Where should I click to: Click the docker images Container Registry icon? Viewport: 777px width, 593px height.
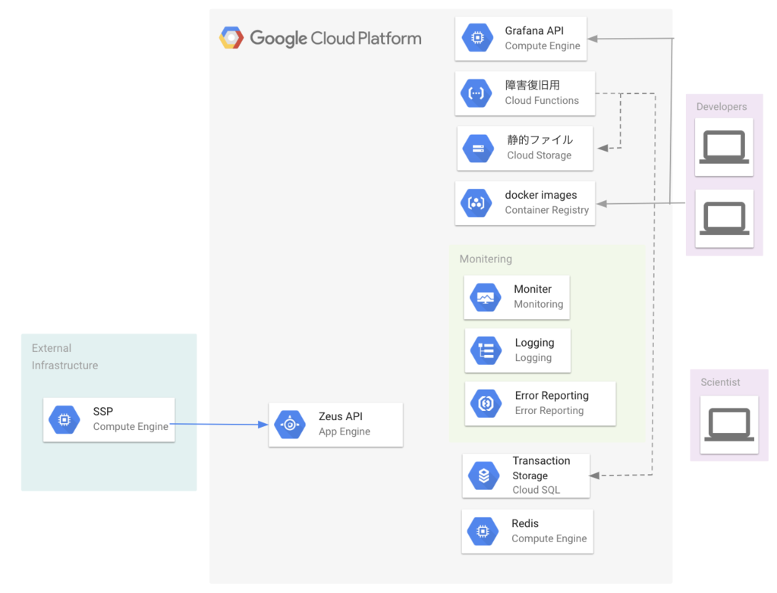click(477, 203)
